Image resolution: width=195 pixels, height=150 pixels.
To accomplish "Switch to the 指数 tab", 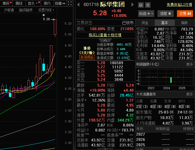I will pyautogui.click(x=184, y=23).
